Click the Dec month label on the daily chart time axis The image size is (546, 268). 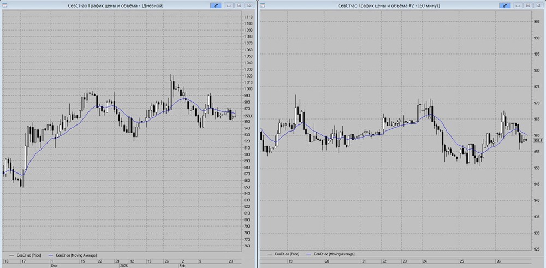pyautogui.click(x=54, y=266)
